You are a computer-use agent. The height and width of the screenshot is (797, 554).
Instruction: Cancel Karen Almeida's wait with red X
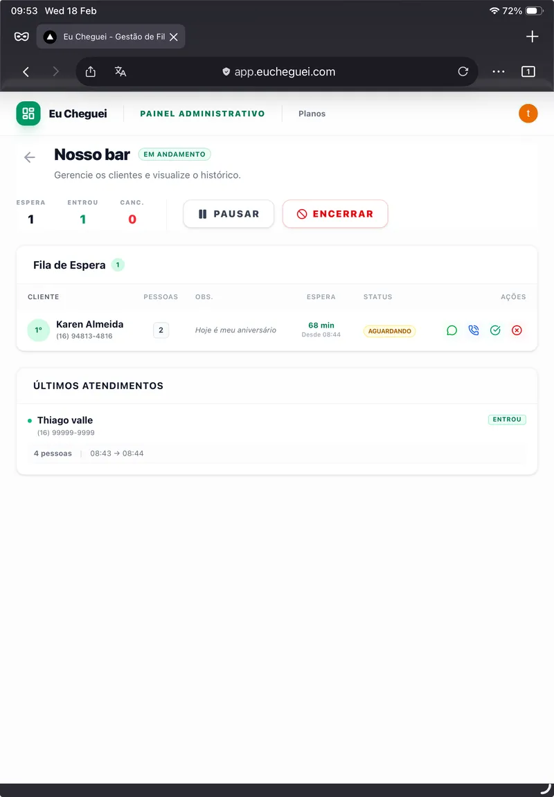(517, 330)
